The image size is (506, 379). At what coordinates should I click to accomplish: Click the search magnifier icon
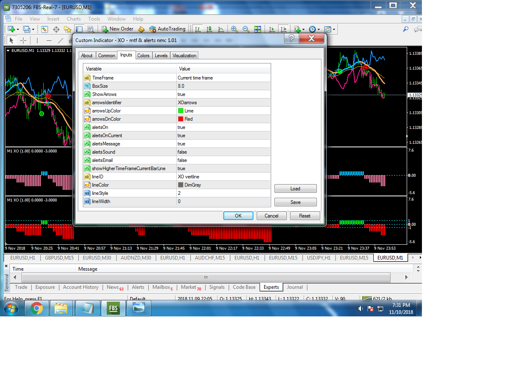point(405,29)
